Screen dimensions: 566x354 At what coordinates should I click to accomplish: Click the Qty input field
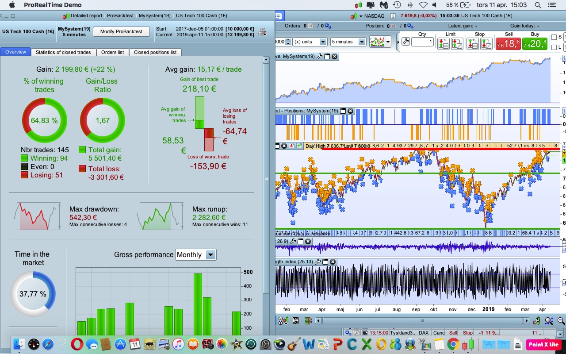422,42
